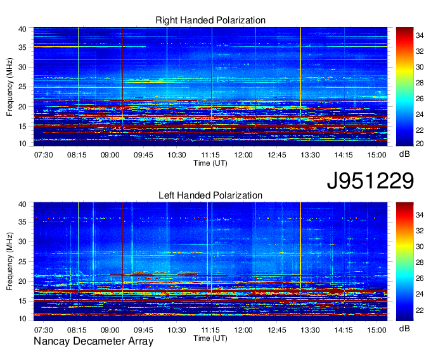
Task: Click the Left Handed Polarization spectrogram image
Action: coord(210,262)
